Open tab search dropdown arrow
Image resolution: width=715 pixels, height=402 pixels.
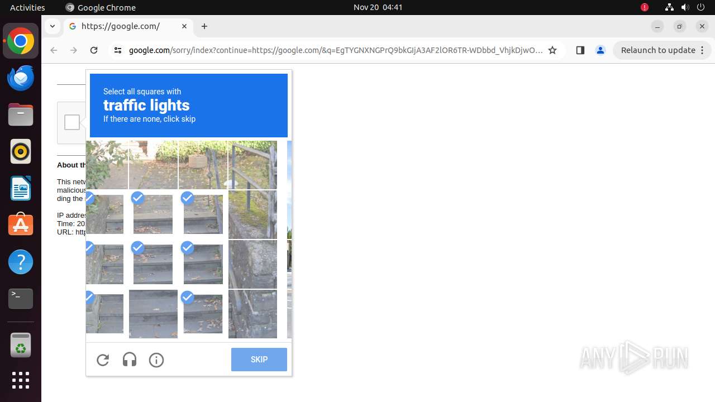click(x=52, y=26)
